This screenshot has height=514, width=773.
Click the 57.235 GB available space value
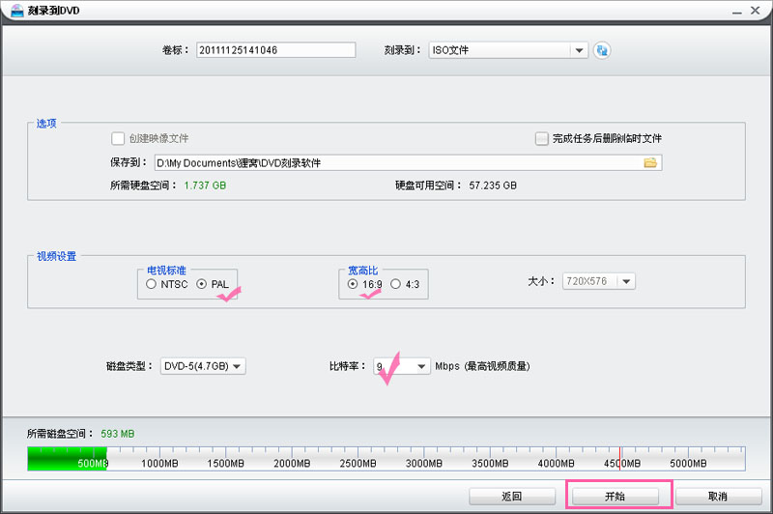(493, 186)
